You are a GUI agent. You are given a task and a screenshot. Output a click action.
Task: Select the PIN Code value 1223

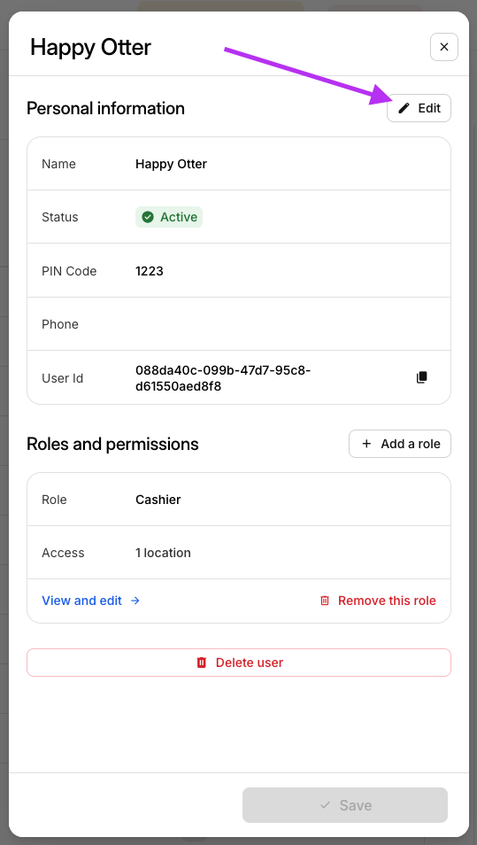click(150, 271)
